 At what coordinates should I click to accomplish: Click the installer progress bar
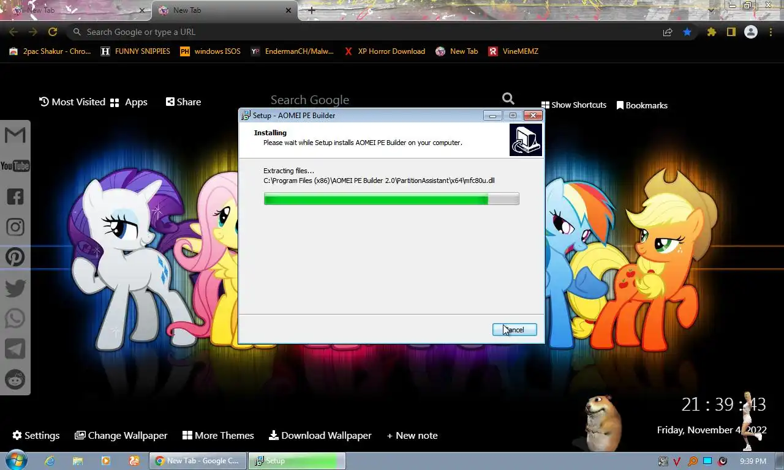(x=391, y=199)
